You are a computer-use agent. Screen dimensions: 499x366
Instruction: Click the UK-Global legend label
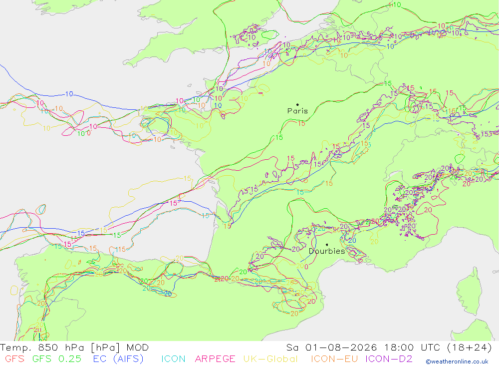tap(270, 359)
